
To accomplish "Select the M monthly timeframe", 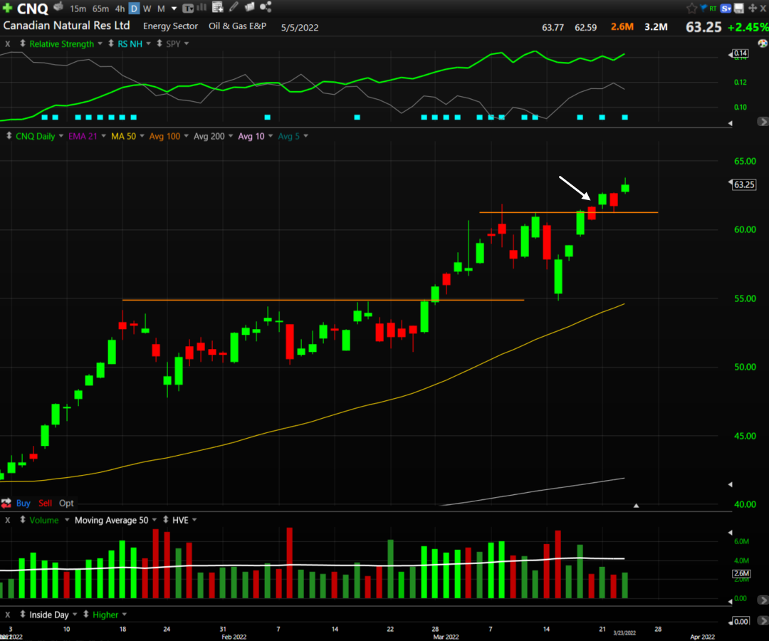I will pyautogui.click(x=161, y=9).
